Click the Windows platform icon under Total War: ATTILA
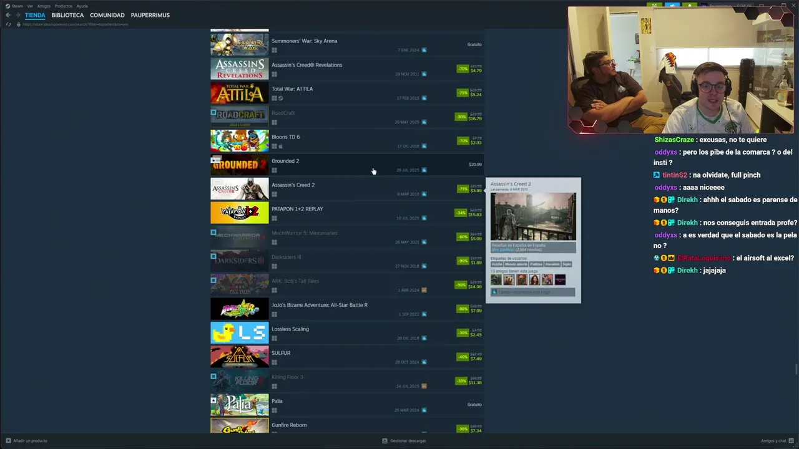The width and height of the screenshot is (799, 449). pyautogui.click(x=274, y=98)
